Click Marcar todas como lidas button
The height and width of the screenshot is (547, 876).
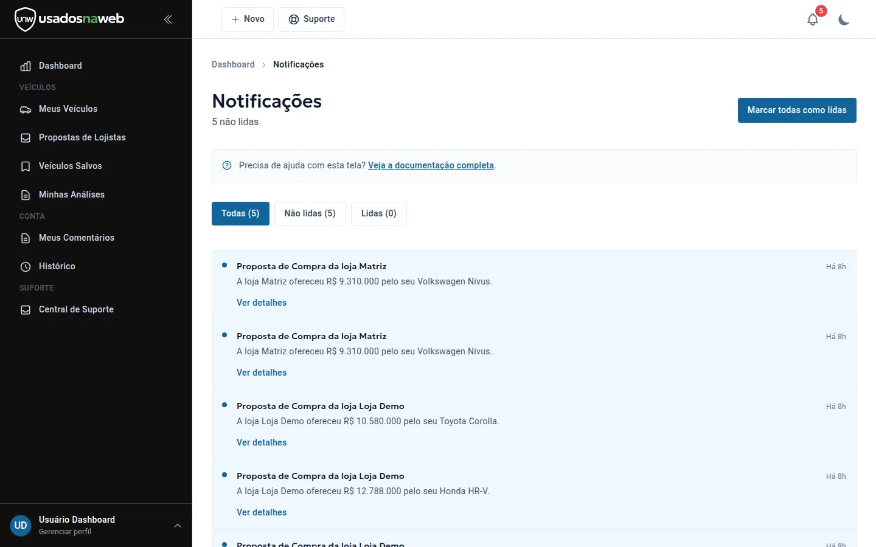click(x=797, y=110)
